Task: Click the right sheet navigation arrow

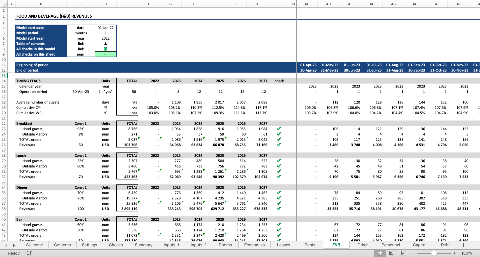Action: [13, 245]
